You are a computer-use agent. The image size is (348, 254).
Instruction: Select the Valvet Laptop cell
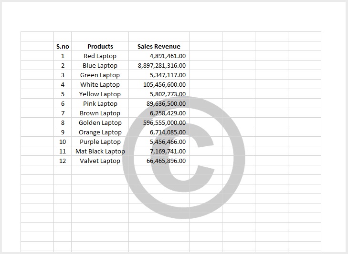click(100, 161)
